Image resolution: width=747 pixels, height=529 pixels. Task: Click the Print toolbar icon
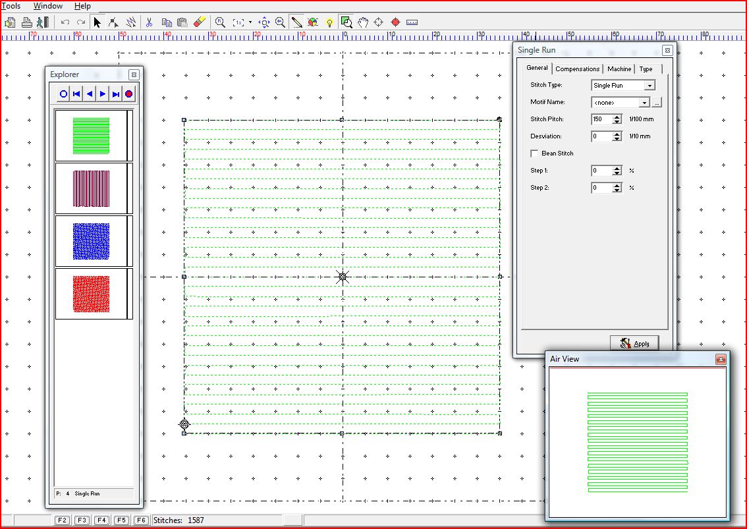26,22
